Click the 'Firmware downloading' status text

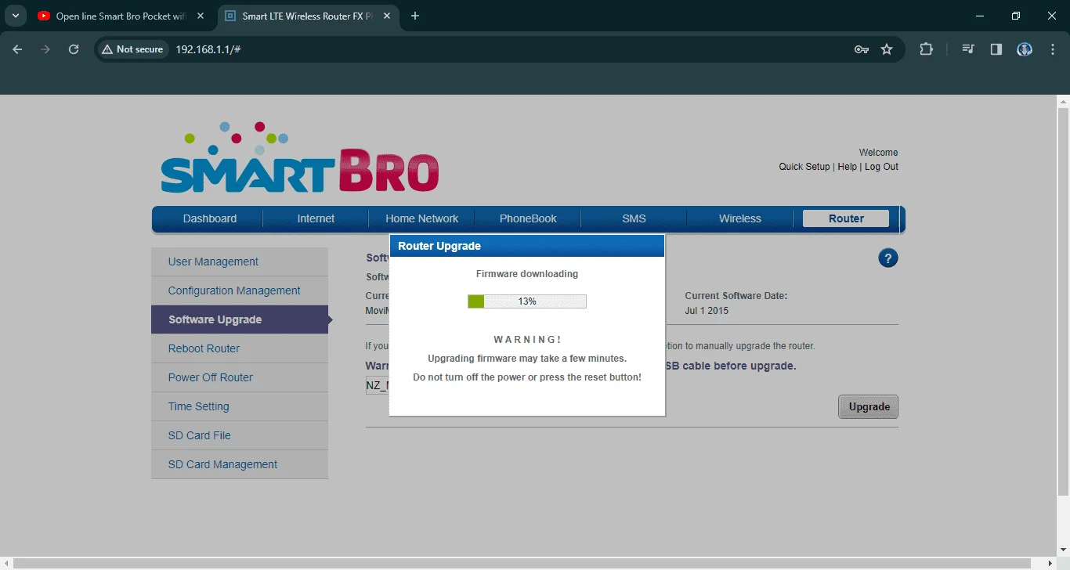click(x=527, y=274)
